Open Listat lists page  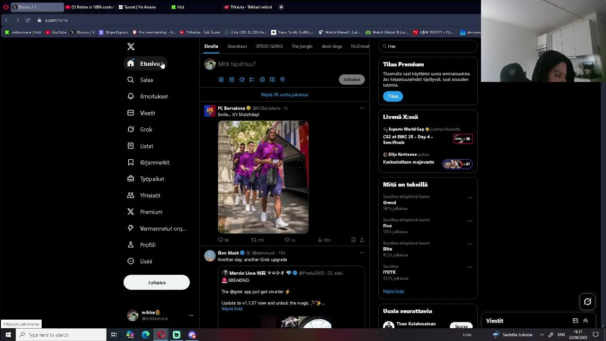click(x=140, y=146)
